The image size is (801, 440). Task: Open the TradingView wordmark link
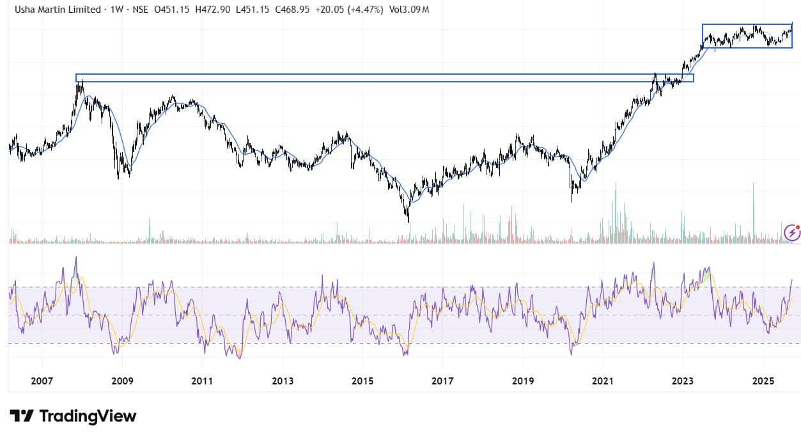[x=88, y=416]
